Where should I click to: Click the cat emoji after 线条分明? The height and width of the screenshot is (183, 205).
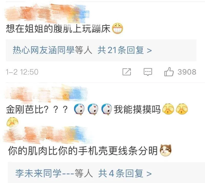tap(166, 150)
